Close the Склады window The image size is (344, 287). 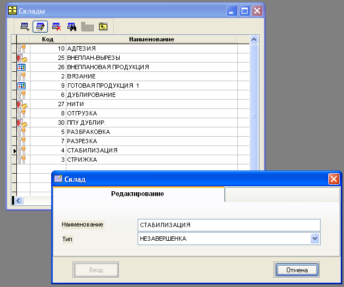(257, 10)
